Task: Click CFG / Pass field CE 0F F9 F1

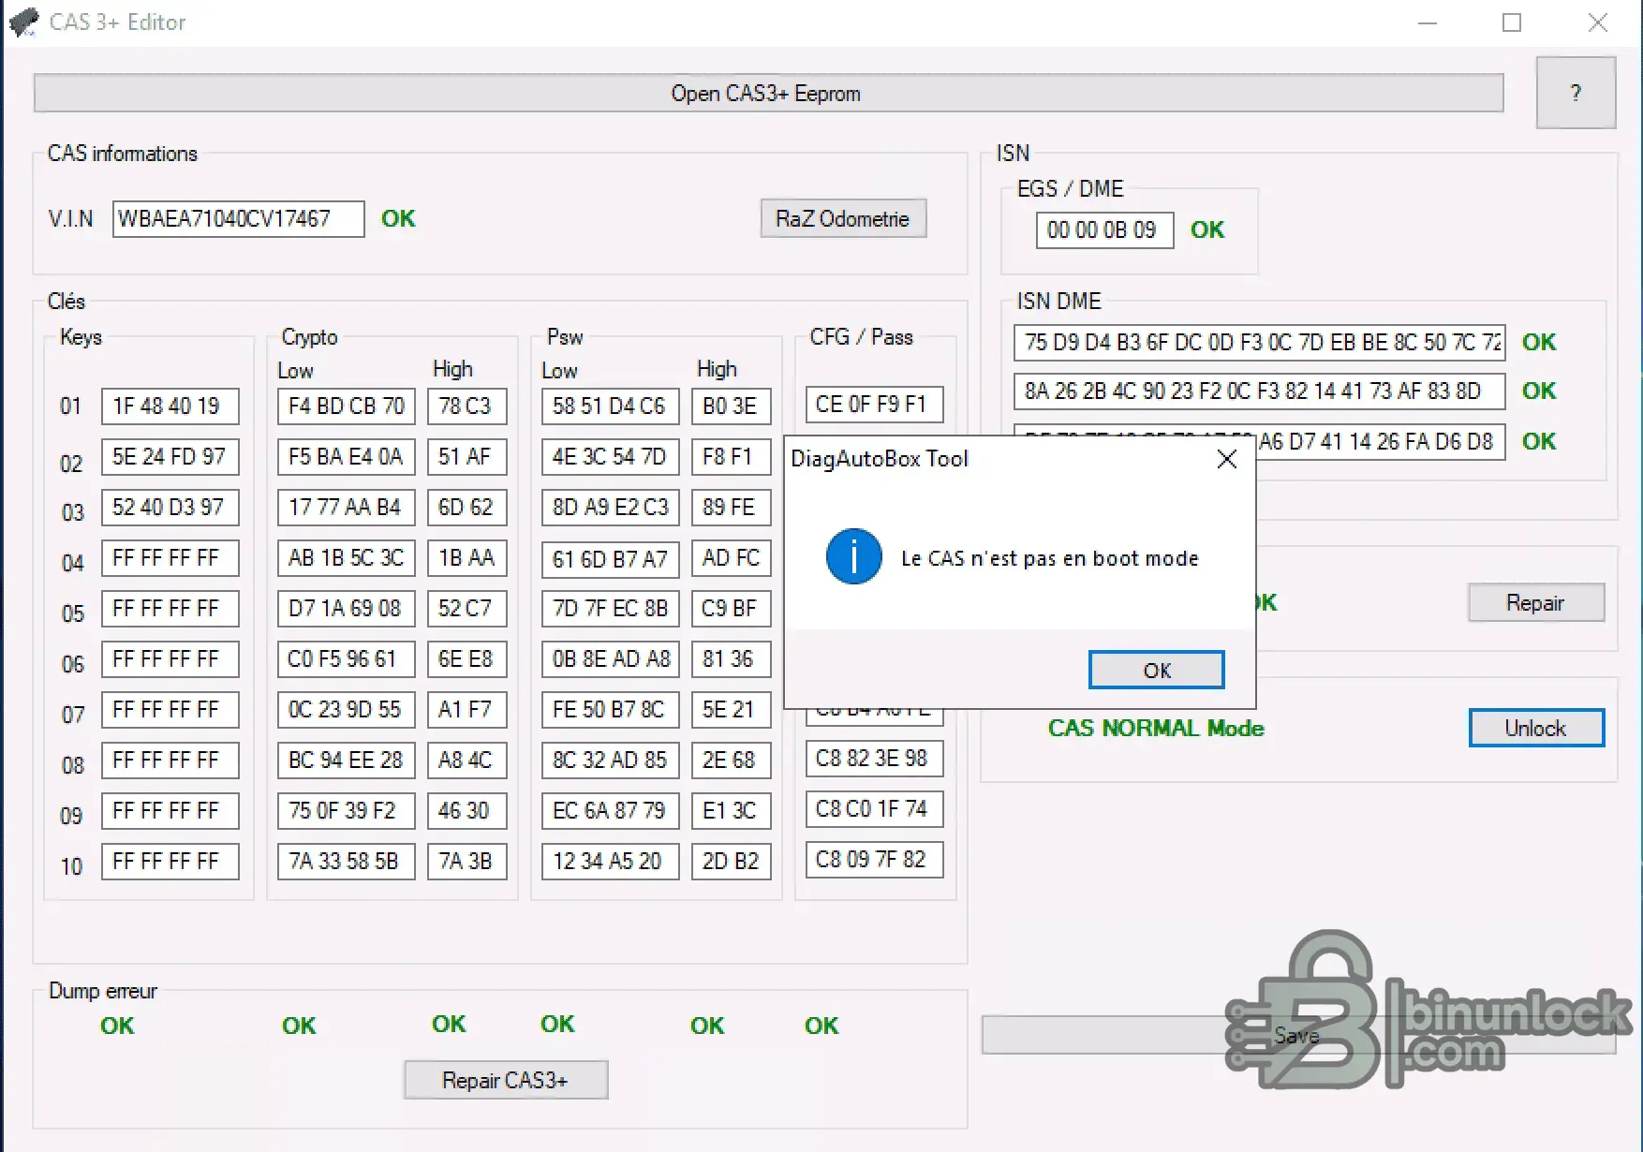Action: [x=874, y=405]
